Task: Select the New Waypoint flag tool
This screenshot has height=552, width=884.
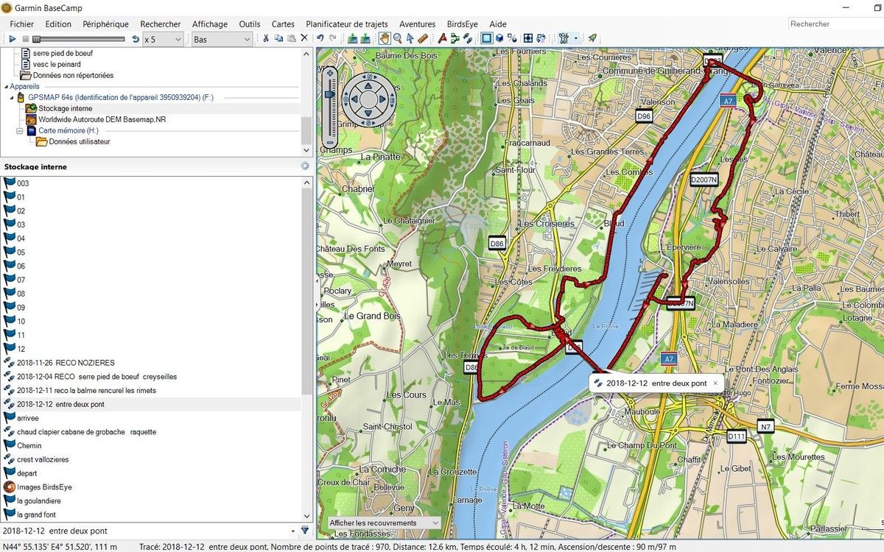Action: tap(442, 38)
